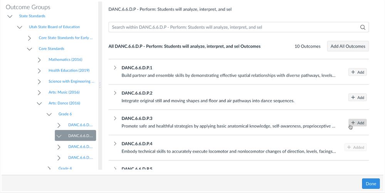This screenshot has width=385, height=193.
Task: Expand DANC.6.6.D.P.4 outcome details chevron
Action: click(x=115, y=143)
